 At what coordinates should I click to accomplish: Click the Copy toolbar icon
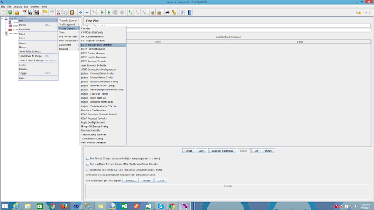65,12
